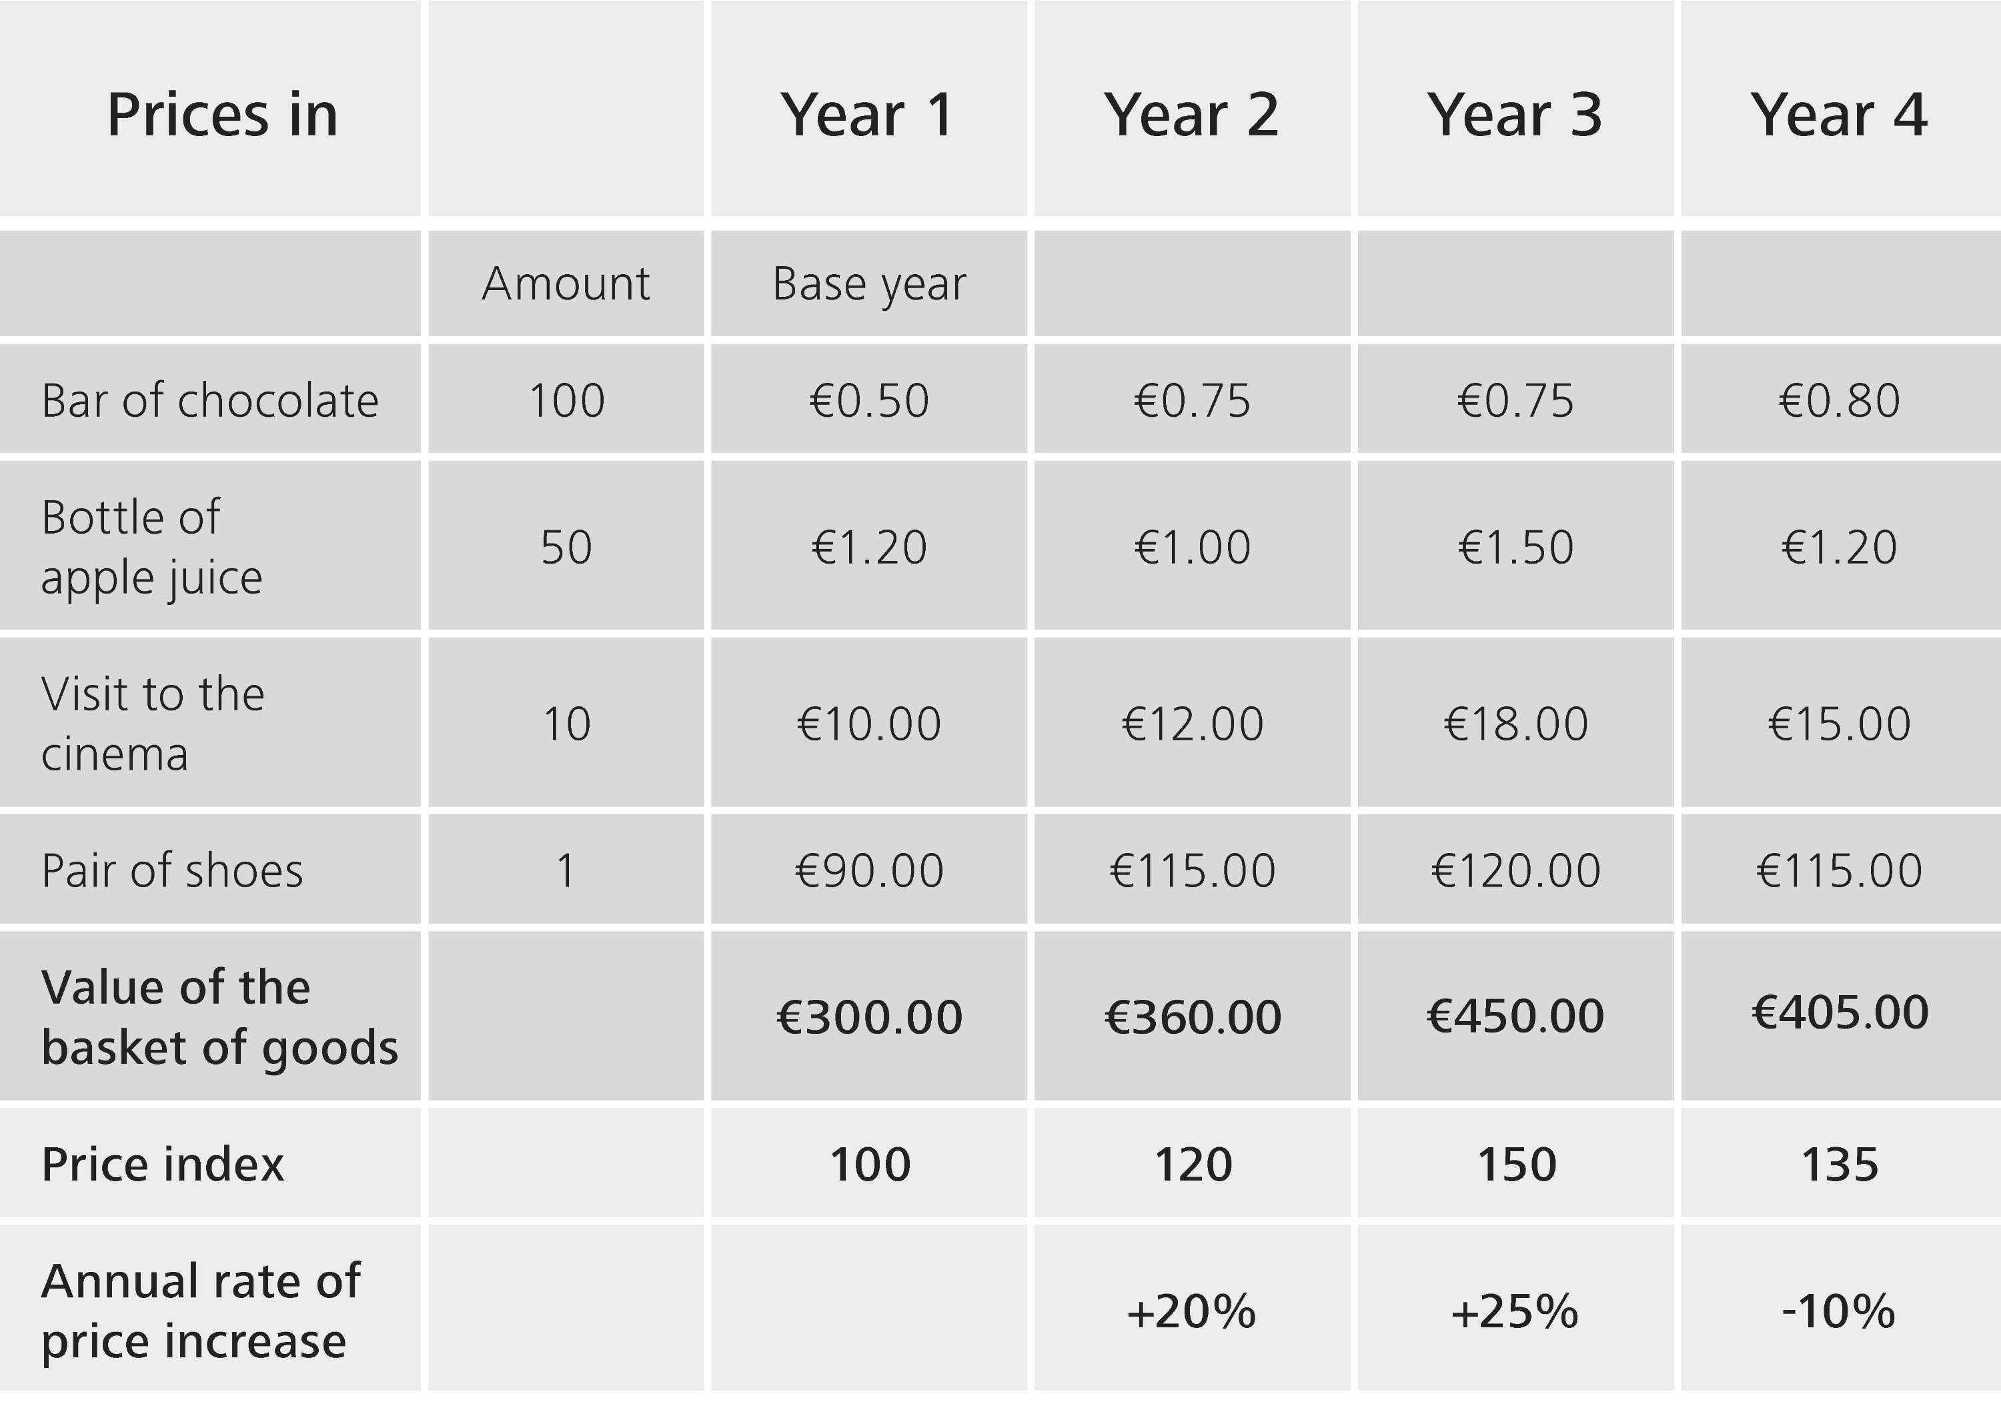
Task: Click the Amount subheader cell
Action: (566, 283)
